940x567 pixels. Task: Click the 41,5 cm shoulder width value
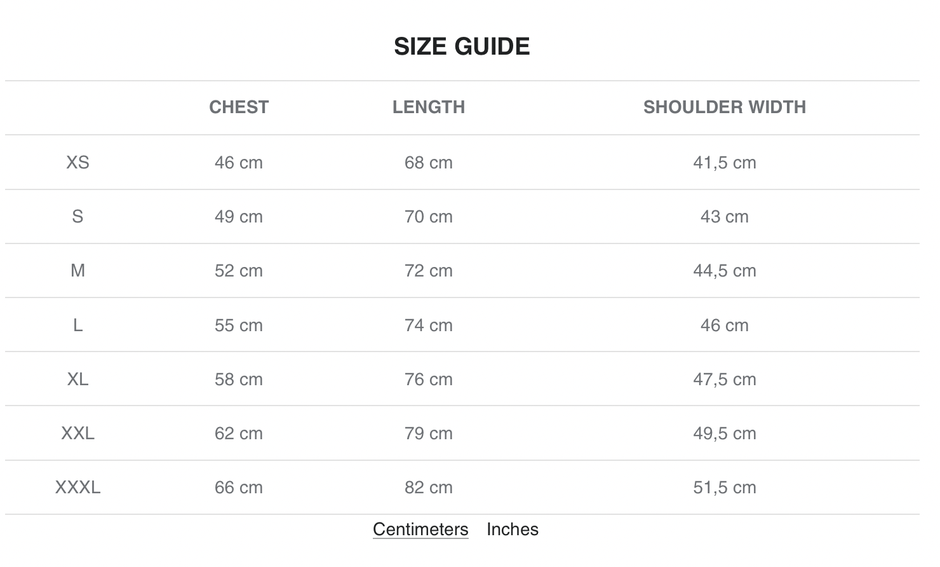(724, 163)
